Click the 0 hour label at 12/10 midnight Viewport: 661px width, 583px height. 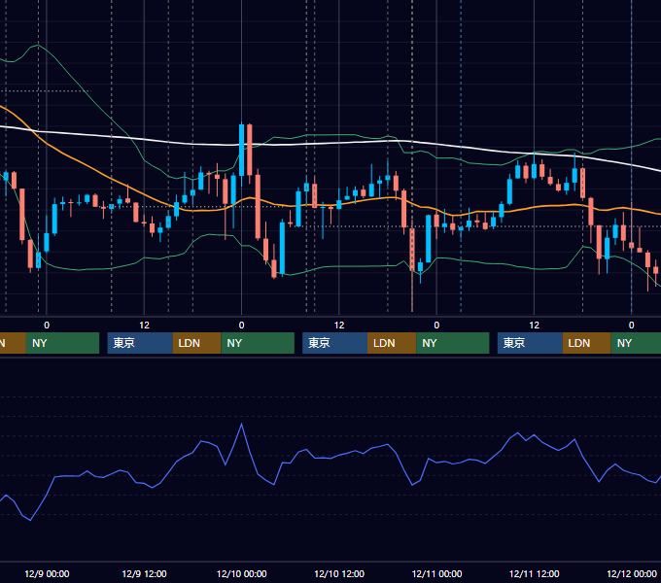point(241,326)
